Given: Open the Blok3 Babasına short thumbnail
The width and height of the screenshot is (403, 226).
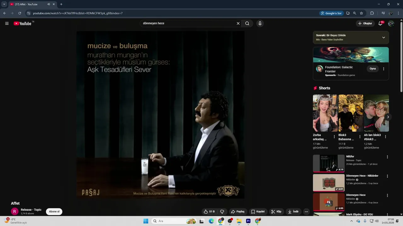Looking at the screenshot, I should [x=351, y=113].
